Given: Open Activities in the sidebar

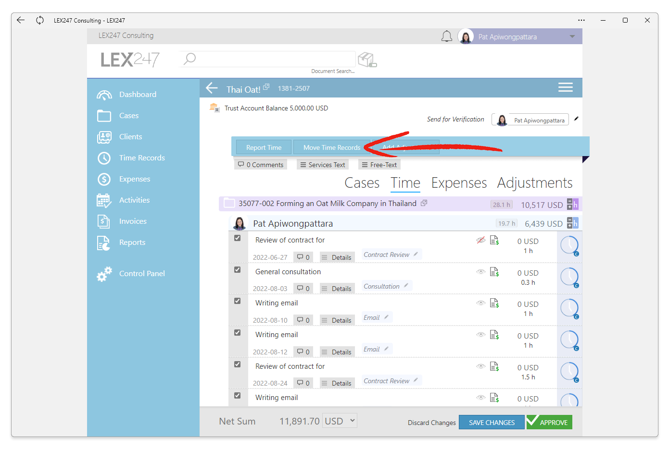Looking at the screenshot, I should 124,200.
